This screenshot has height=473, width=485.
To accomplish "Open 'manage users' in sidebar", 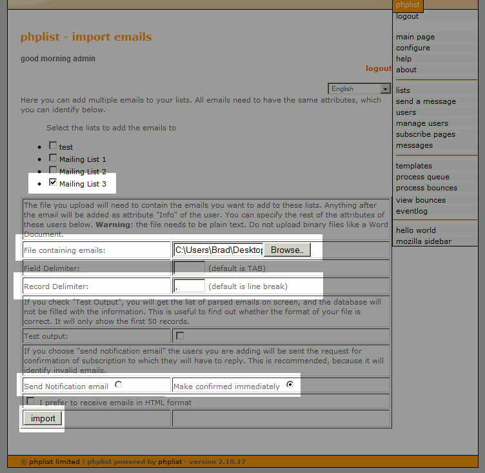I will (422, 123).
